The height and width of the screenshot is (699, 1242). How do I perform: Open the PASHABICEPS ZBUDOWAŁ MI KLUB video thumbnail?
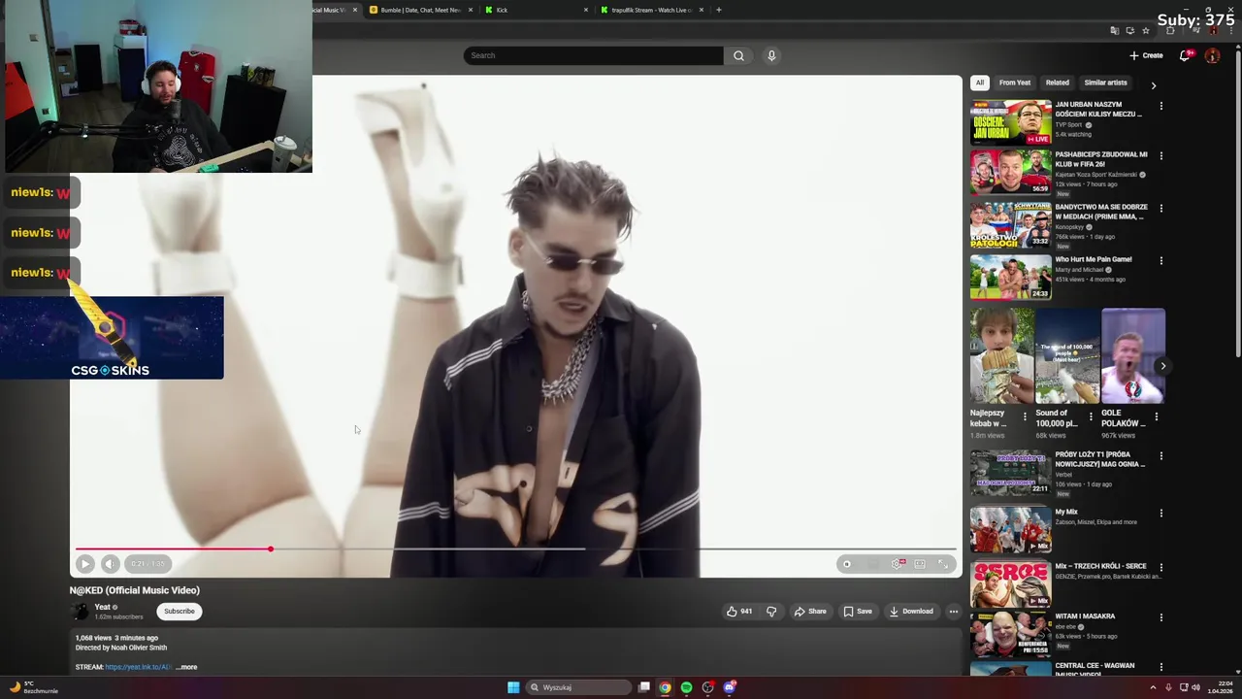point(1010,172)
